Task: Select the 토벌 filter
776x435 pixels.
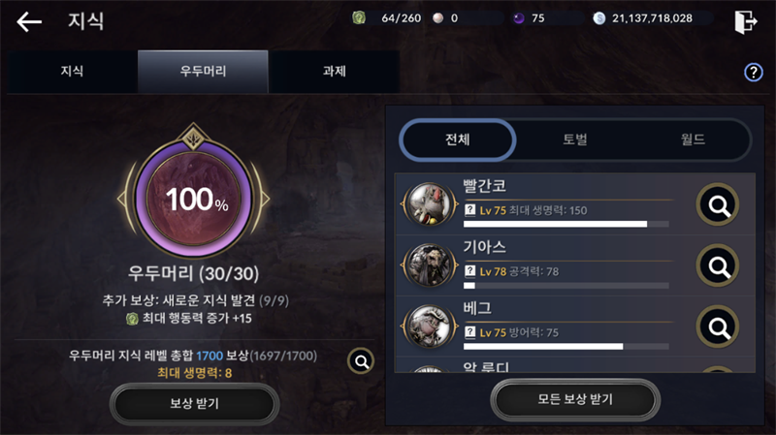Action: point(575,140)
